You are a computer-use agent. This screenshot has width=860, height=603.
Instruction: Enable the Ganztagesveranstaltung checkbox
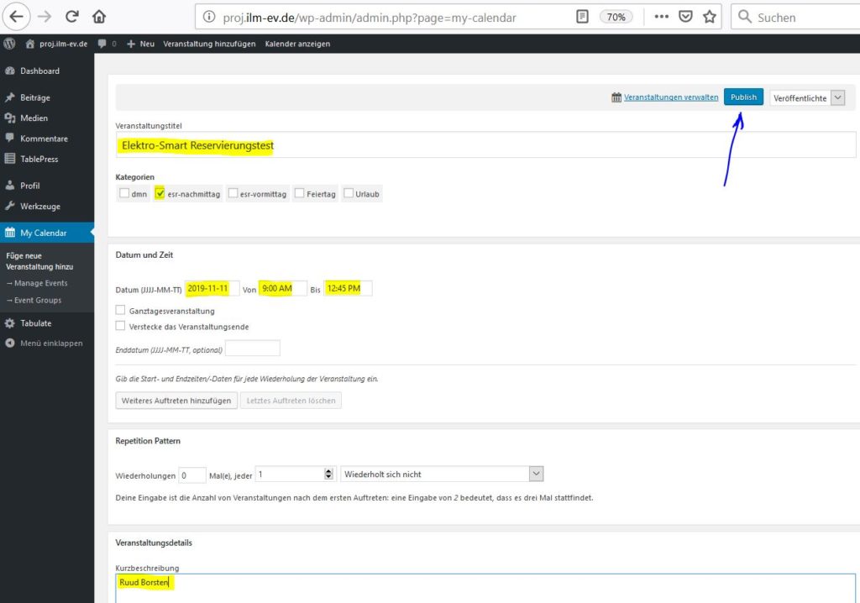click(x=121, y=311)
